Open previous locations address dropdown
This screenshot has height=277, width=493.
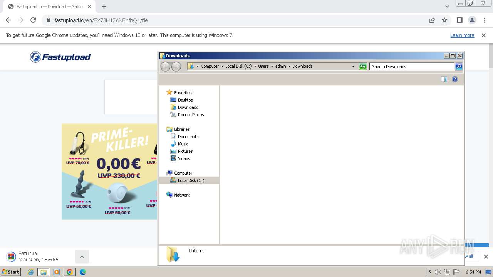(x=353, y=67)
